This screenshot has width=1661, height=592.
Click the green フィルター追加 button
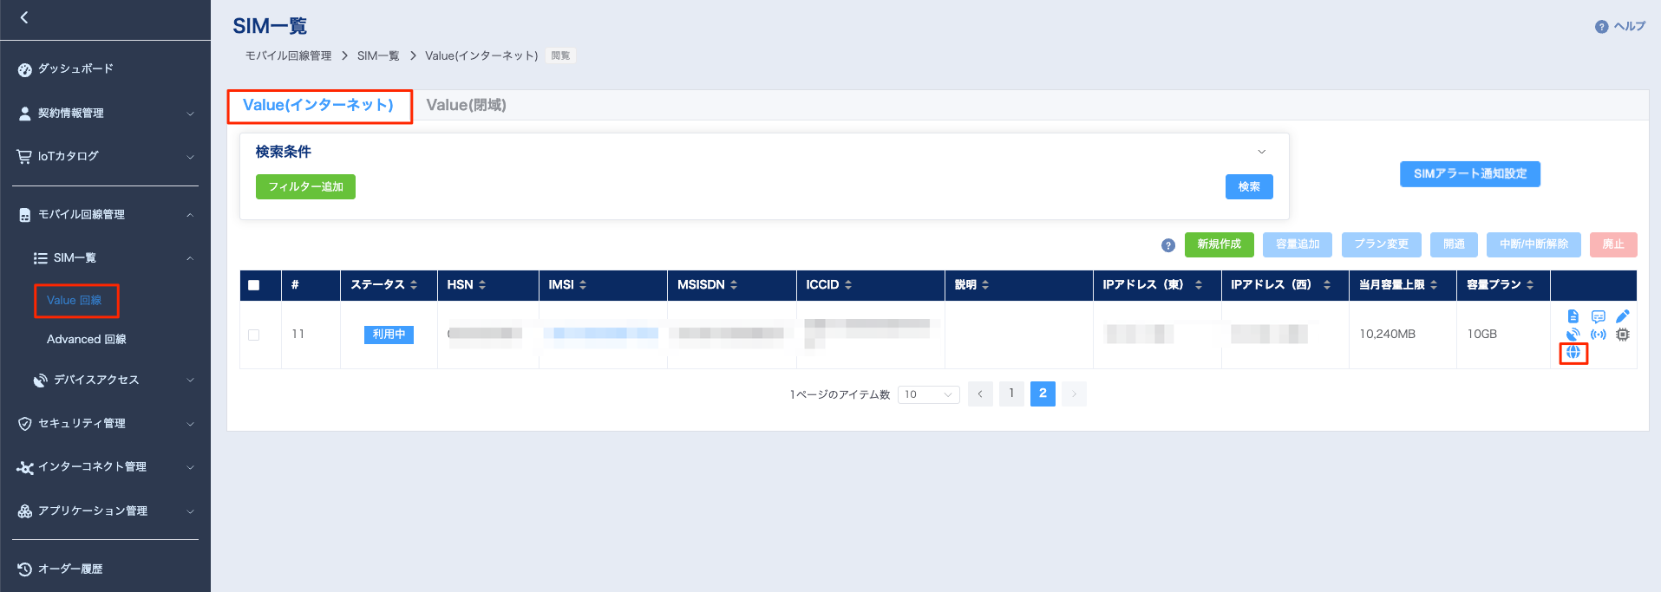305,186
